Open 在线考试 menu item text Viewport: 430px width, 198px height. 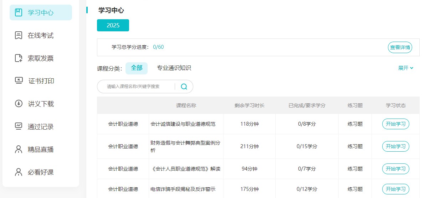41,36
